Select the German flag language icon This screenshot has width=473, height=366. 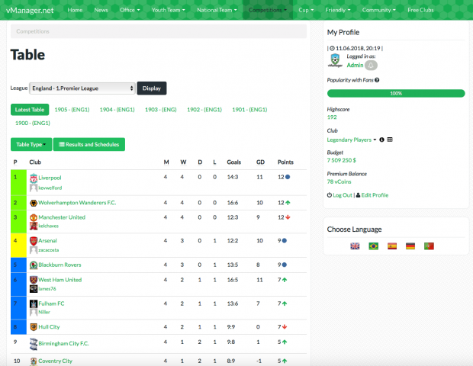410,246
